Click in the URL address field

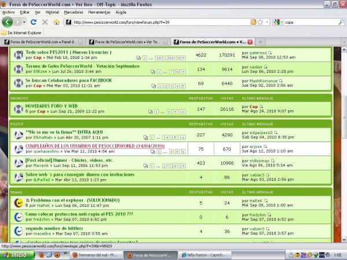(161, 22)
